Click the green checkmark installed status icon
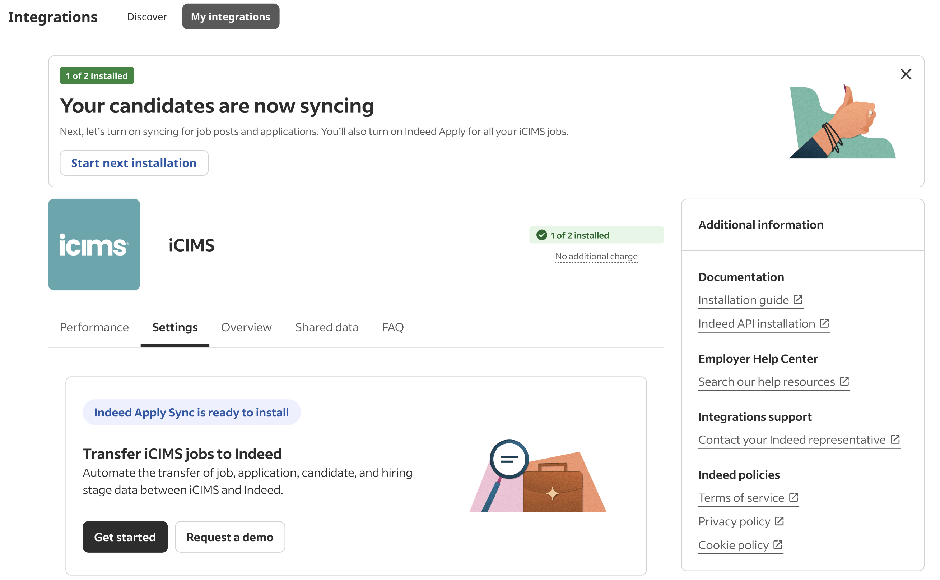The height and width of the screenshot is (580, 940). 541,235
